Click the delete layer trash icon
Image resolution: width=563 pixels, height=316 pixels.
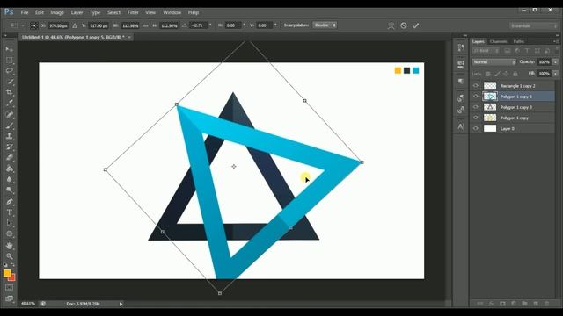(547, 304)
